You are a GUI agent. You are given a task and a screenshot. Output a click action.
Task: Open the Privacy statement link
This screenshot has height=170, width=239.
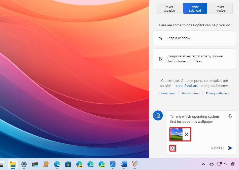click(x=218, y=93)
